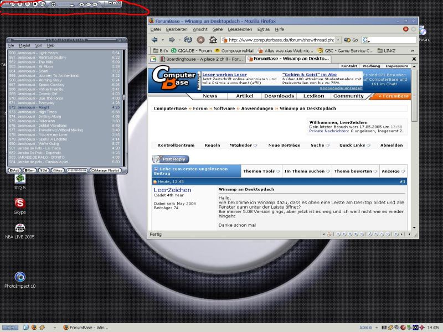Screen dimensions: 443x332
Task: Open Mitglieder dropdown in forum navbar
Action: [243, 146]
